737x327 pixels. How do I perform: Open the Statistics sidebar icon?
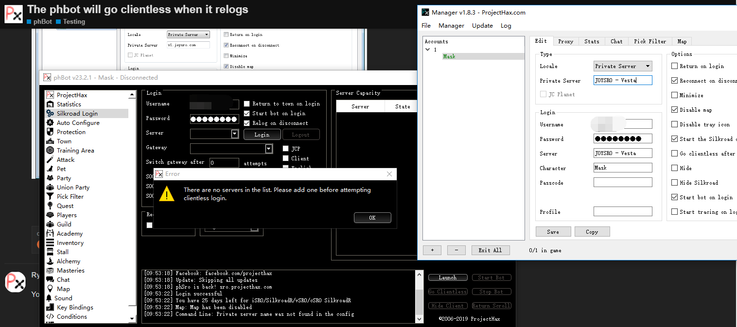click(x=50, y=104)
